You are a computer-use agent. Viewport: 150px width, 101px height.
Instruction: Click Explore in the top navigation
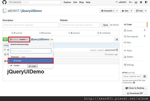67,2
